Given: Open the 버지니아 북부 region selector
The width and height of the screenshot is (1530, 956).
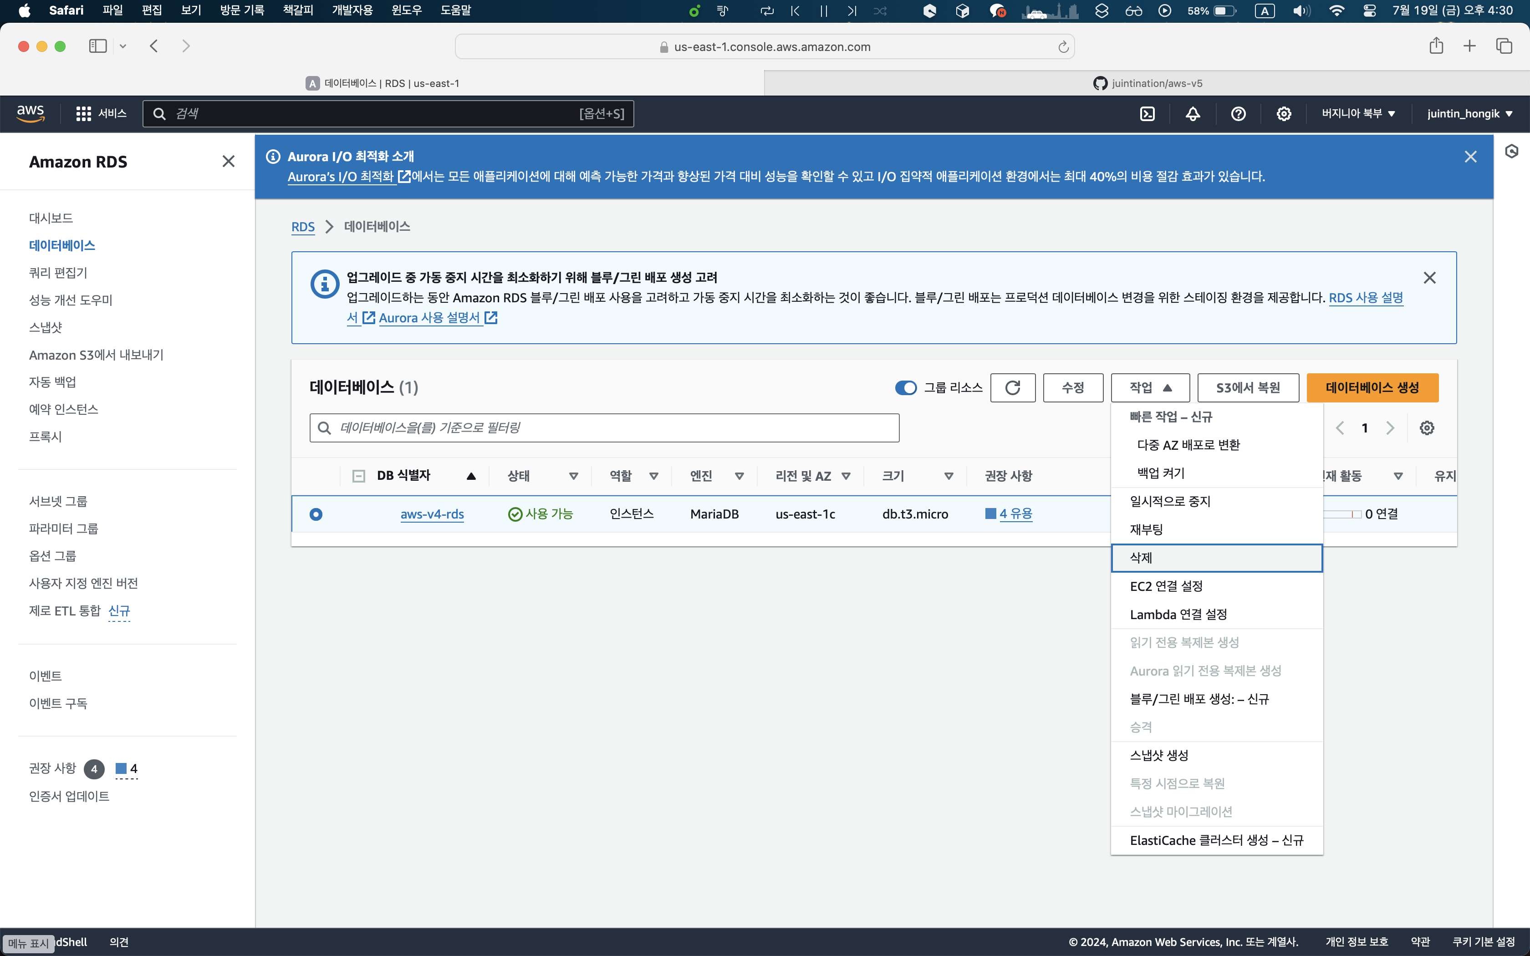Looking at the screenshot, I should [x=1357, y=114].
